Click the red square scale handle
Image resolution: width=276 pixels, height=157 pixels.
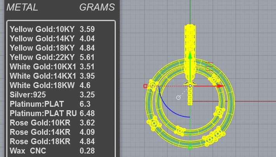(145, 86)
